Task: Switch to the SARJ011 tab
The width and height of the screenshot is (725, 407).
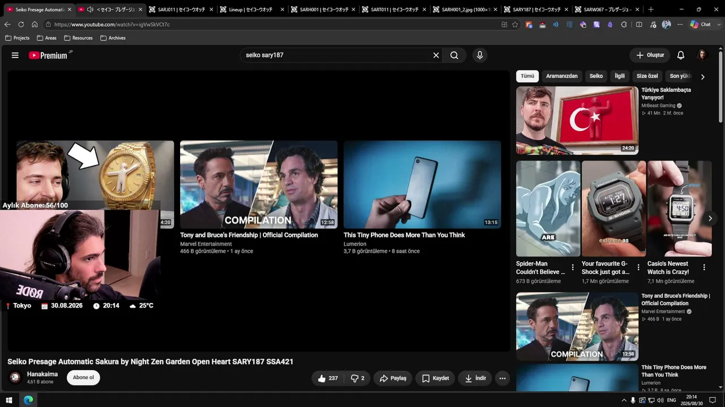Action: [181, 10]
